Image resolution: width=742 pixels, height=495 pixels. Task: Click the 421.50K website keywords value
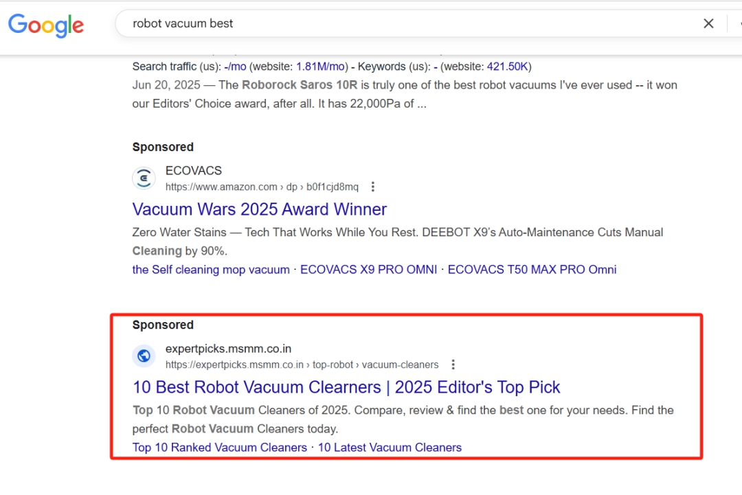click(x=507, y=67)
